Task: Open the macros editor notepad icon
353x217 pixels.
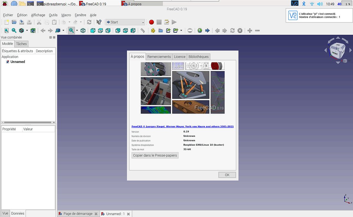Action: click(x=166, y=22)
